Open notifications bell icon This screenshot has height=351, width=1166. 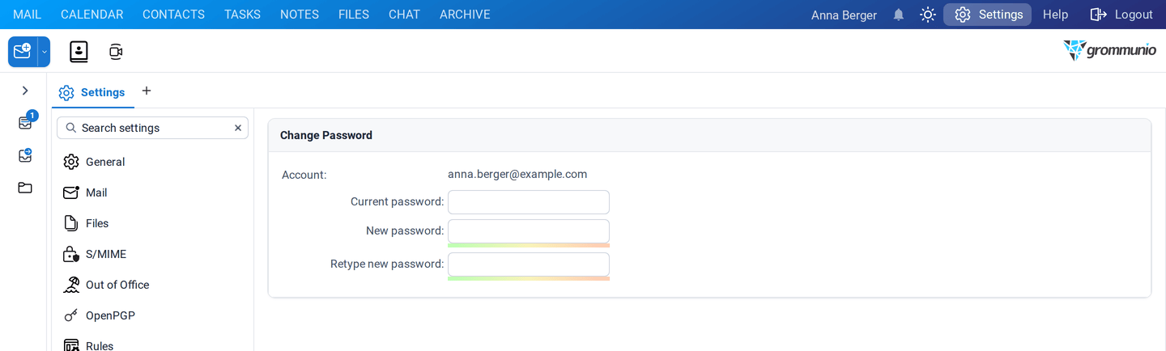click(x=898, y=15)
